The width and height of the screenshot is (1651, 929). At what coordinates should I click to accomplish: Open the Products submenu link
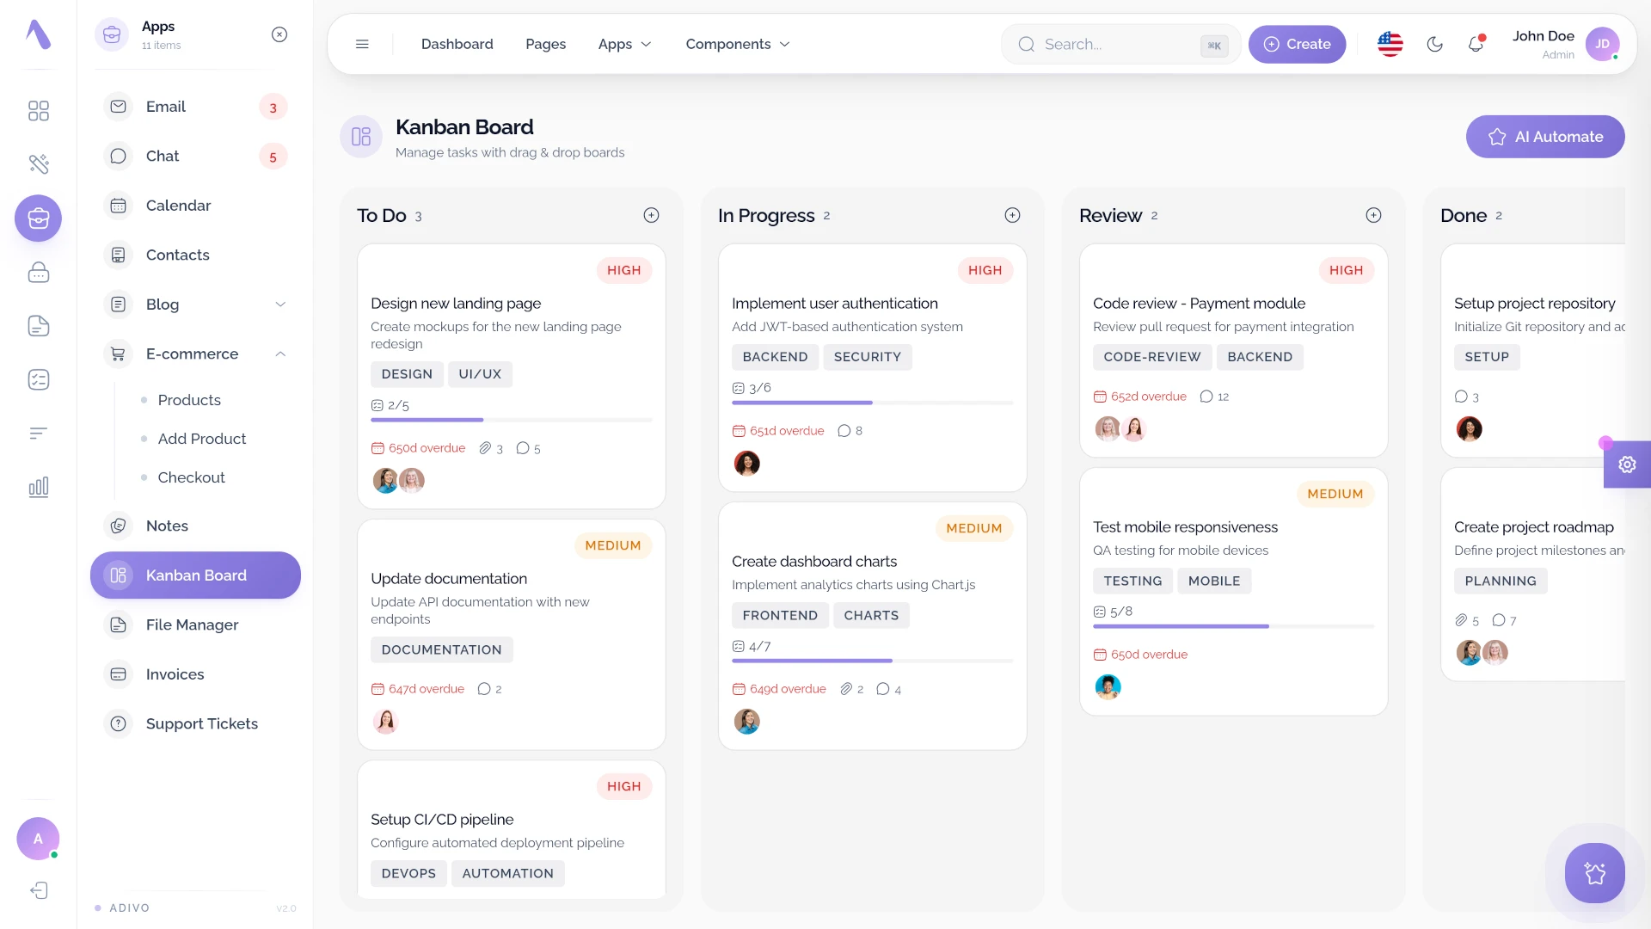189,400
